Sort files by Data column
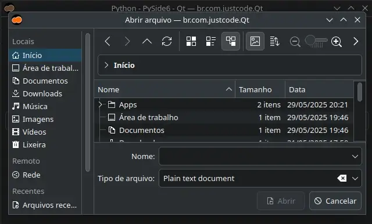Image resolution: width=372 pixels, height=224 pixels. 319,89
